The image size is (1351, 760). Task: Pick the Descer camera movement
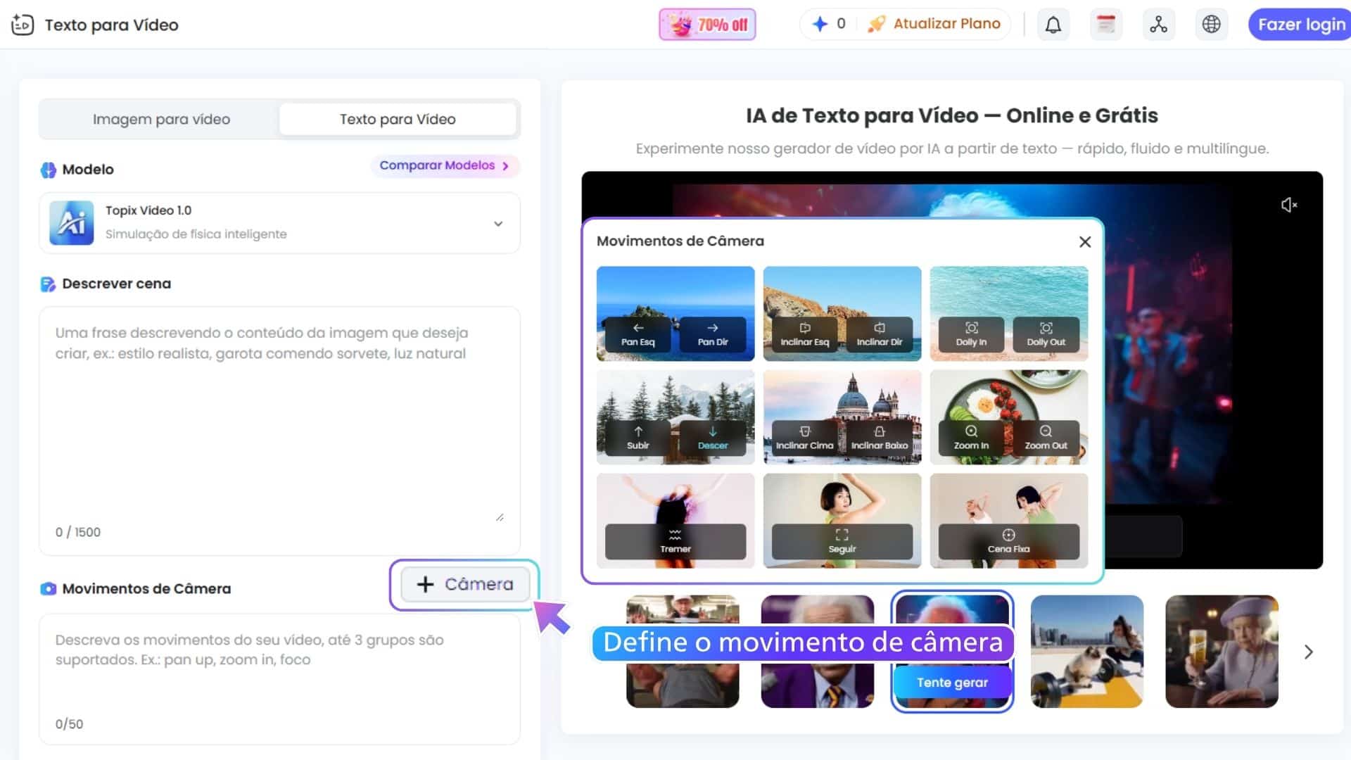[x=713, y=440]
